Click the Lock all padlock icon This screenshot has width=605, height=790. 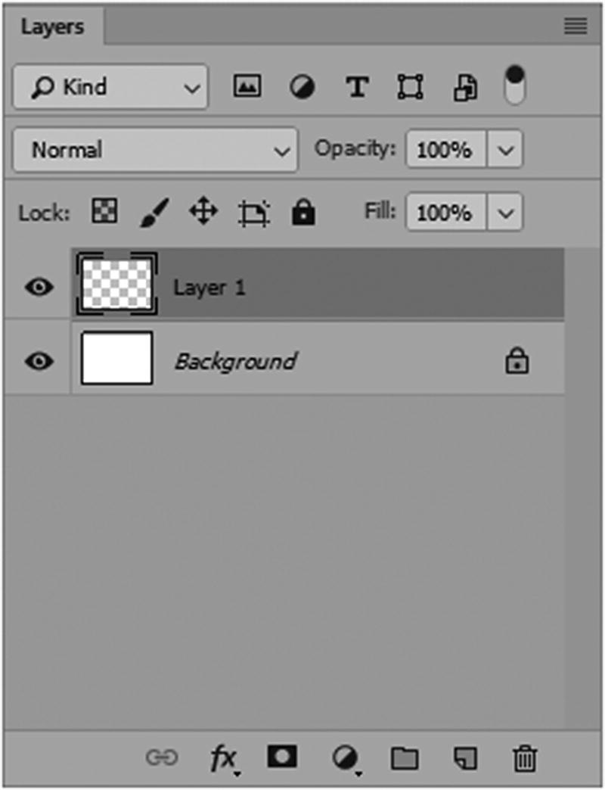tap(302, 212)
